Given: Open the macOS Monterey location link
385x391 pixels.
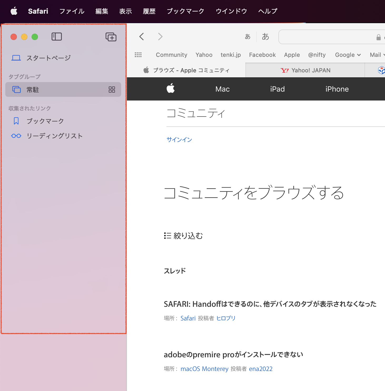Looking at the screenshot, I should [x=204, y=369].
